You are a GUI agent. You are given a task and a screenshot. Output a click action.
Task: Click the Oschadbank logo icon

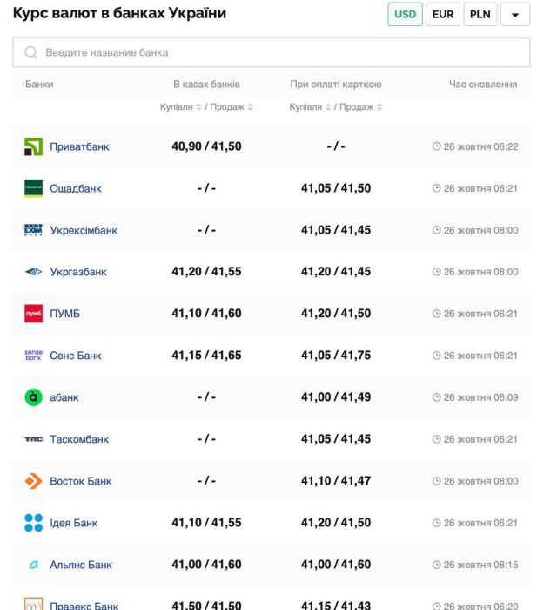33,188
